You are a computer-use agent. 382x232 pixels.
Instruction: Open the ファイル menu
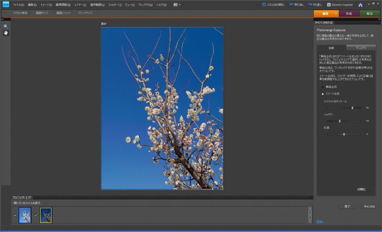click(19, 5)
